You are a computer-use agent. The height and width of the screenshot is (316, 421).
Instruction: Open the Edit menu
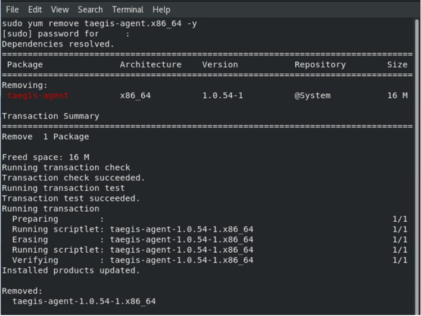coord(35,10)
